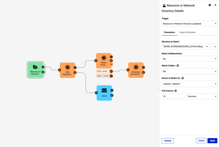Collapse SharePoint node output ports chevron

pos(111,64)
